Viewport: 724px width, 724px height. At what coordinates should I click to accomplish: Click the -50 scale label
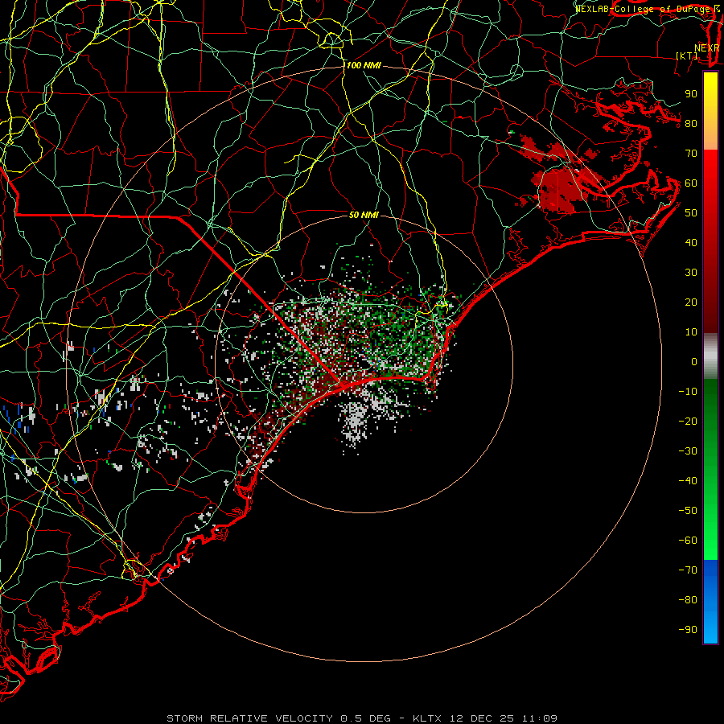point(688,511)
